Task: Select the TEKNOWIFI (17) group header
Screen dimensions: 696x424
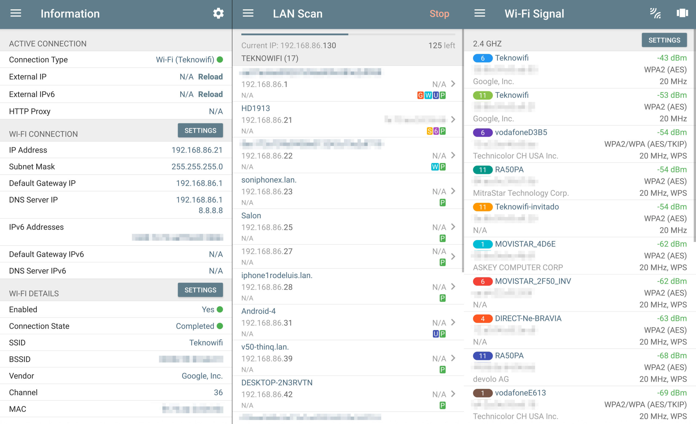Action: click(270, 58)
